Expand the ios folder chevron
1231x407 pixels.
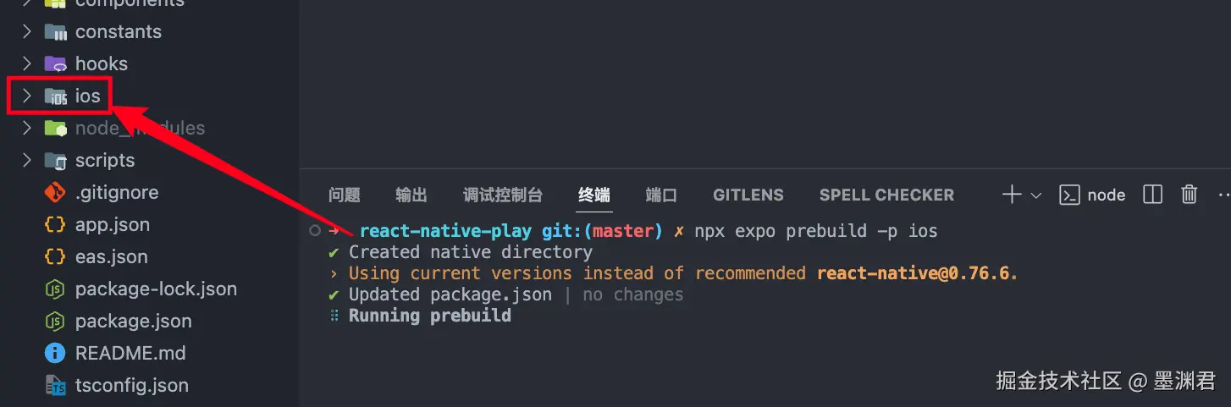tap(27, 96)
